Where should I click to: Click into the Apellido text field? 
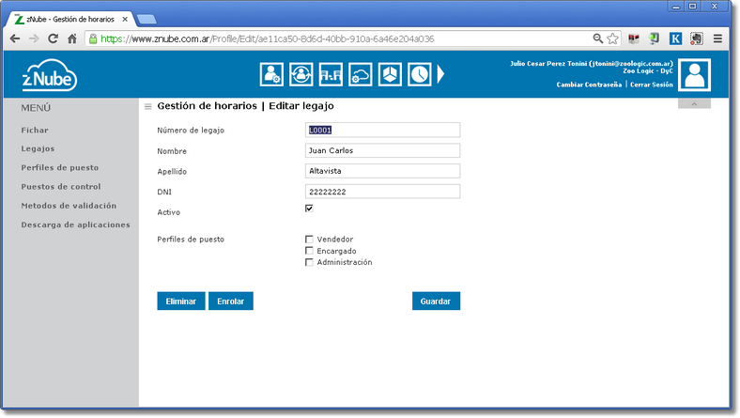tap(383, 171)
